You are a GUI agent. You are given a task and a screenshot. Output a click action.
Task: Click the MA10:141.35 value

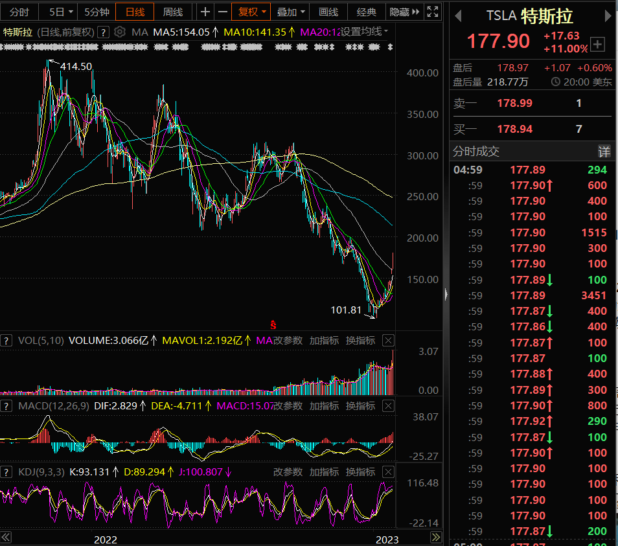pos(255,32)
